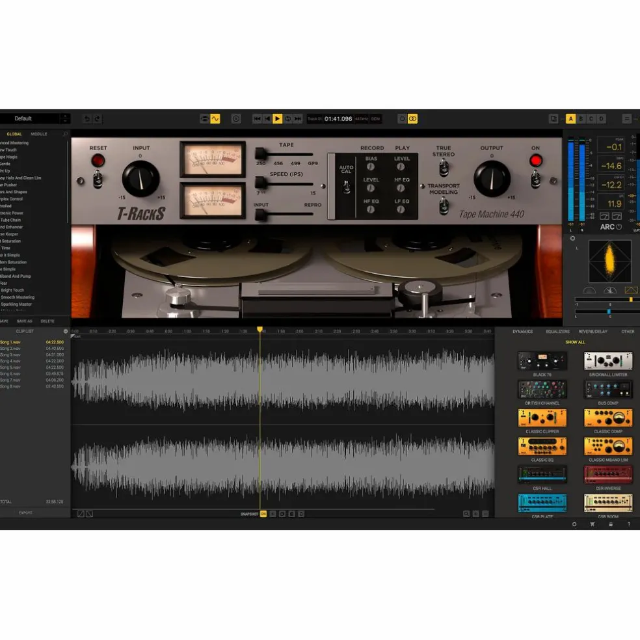Click the rewind playback button
640x640 pixels.
pyautogui.click(x=267, y=119)
